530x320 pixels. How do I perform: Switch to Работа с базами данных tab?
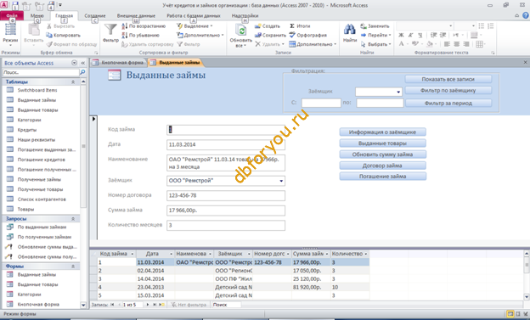point(194,16)
